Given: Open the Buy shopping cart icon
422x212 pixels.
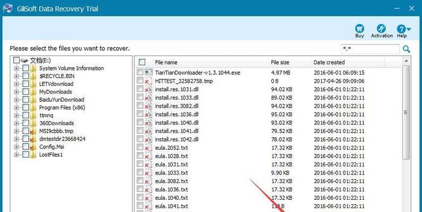Looking at the screenshot, I should pyautogui.click(x=359, y=28).
